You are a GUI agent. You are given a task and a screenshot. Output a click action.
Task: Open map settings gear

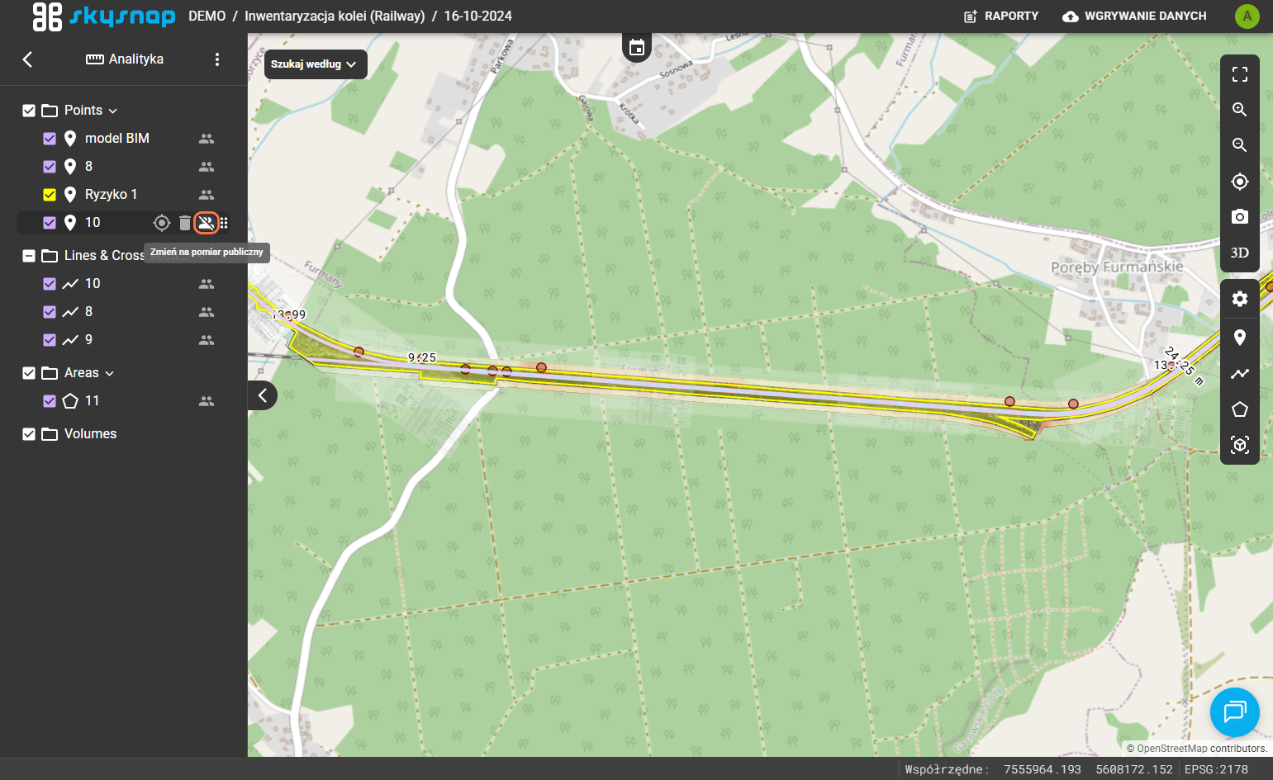[x=1239, y=299]
